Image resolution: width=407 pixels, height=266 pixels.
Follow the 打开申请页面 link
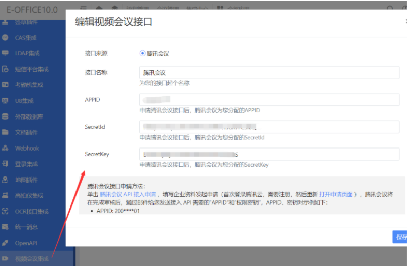coord(336,195)
